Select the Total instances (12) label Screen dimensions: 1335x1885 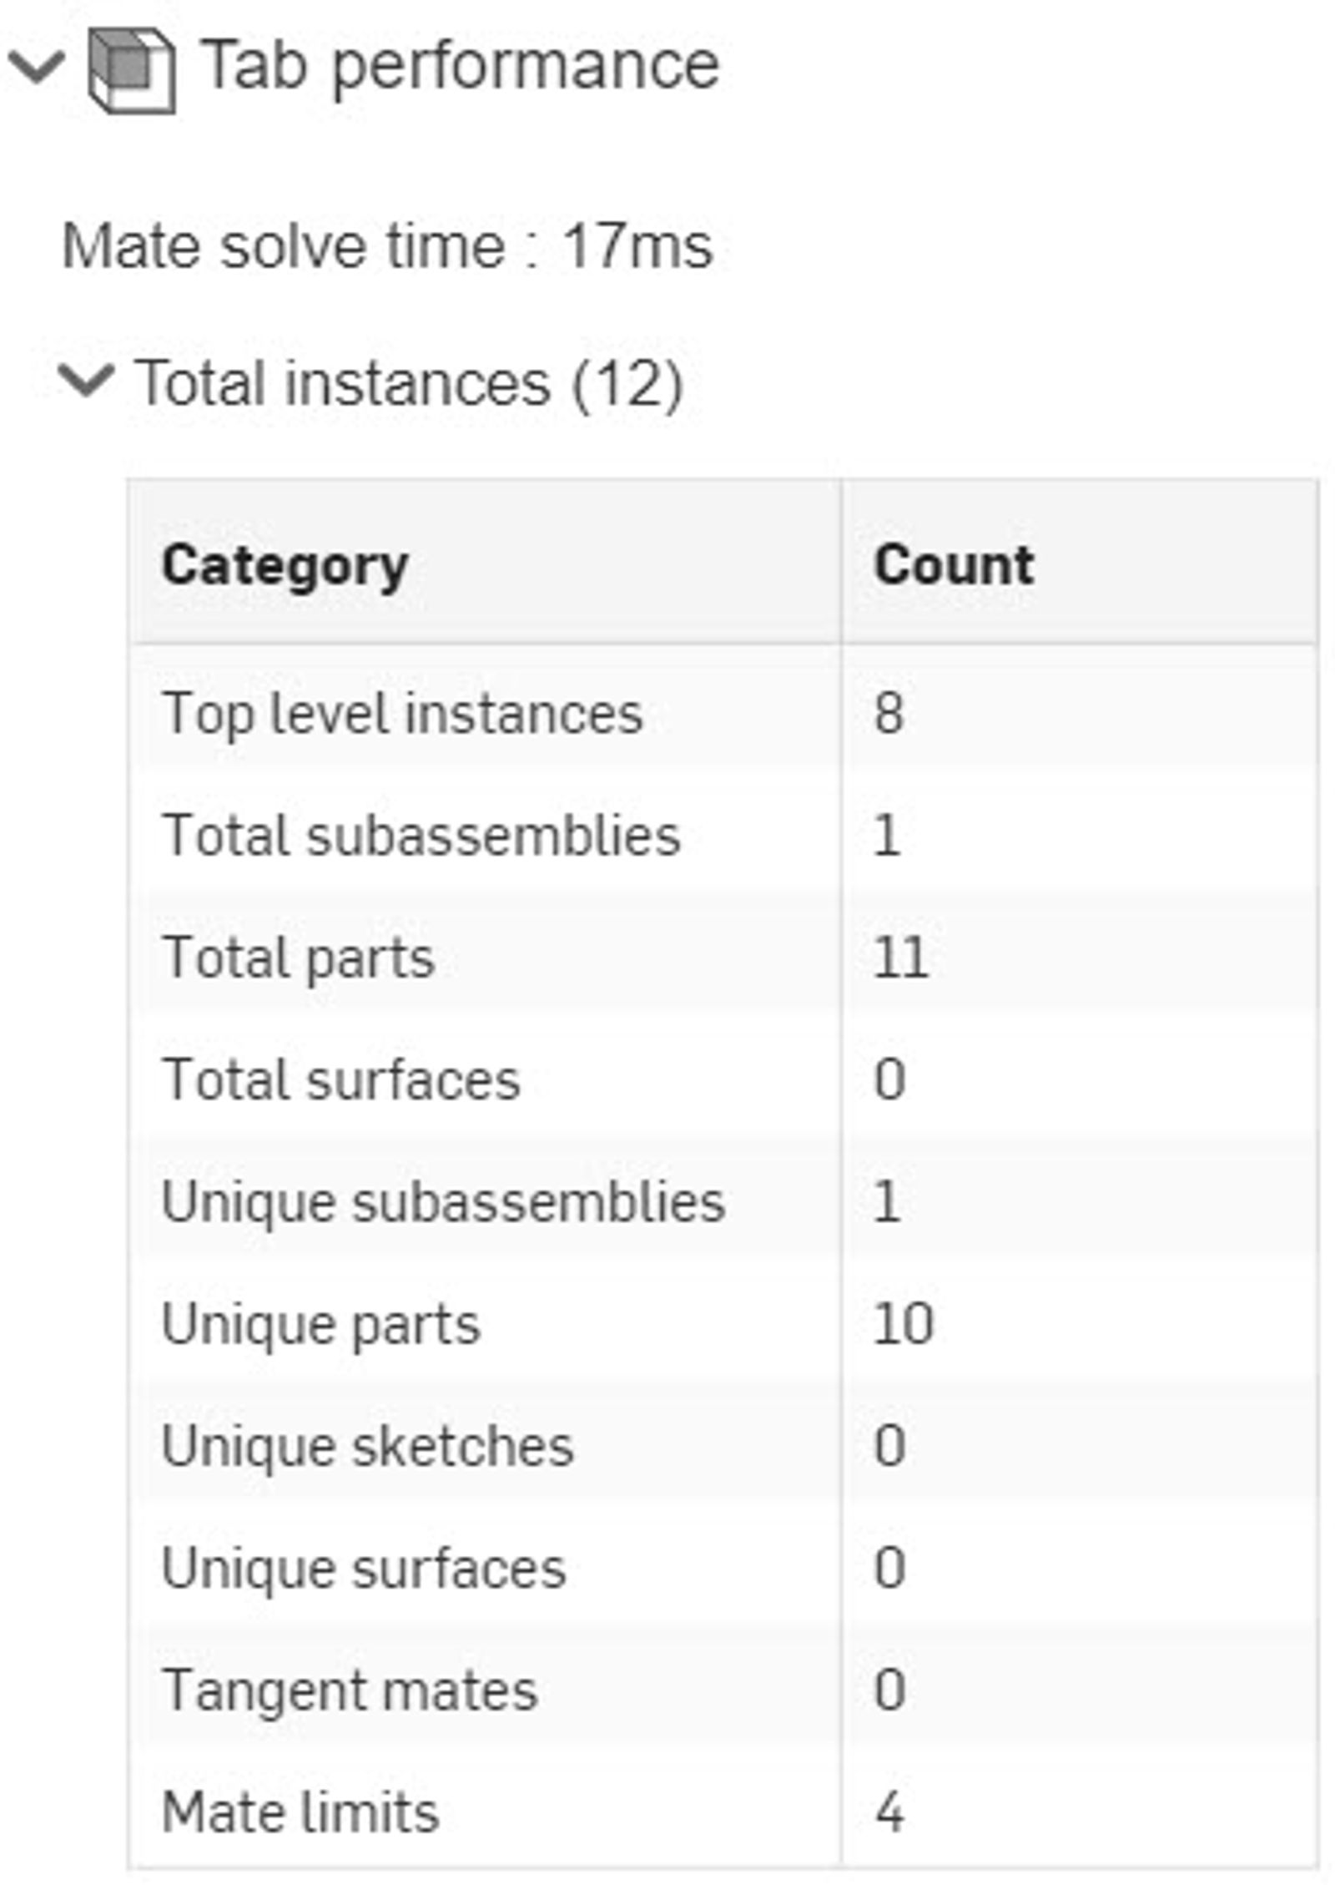point(409,383)
